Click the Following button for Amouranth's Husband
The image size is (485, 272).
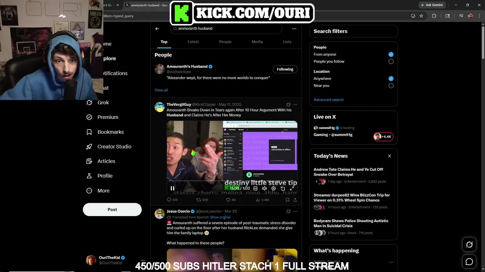click(285, 69)
